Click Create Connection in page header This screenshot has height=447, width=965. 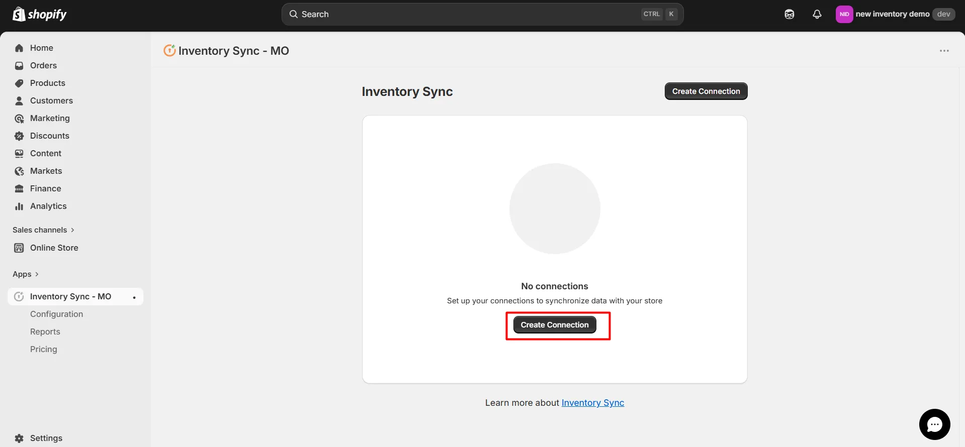706,91
